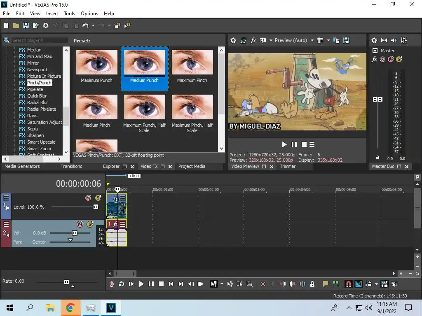Toggle Master bus Solo button
This screenshot has height=316, width=422.
click(399, 59)
